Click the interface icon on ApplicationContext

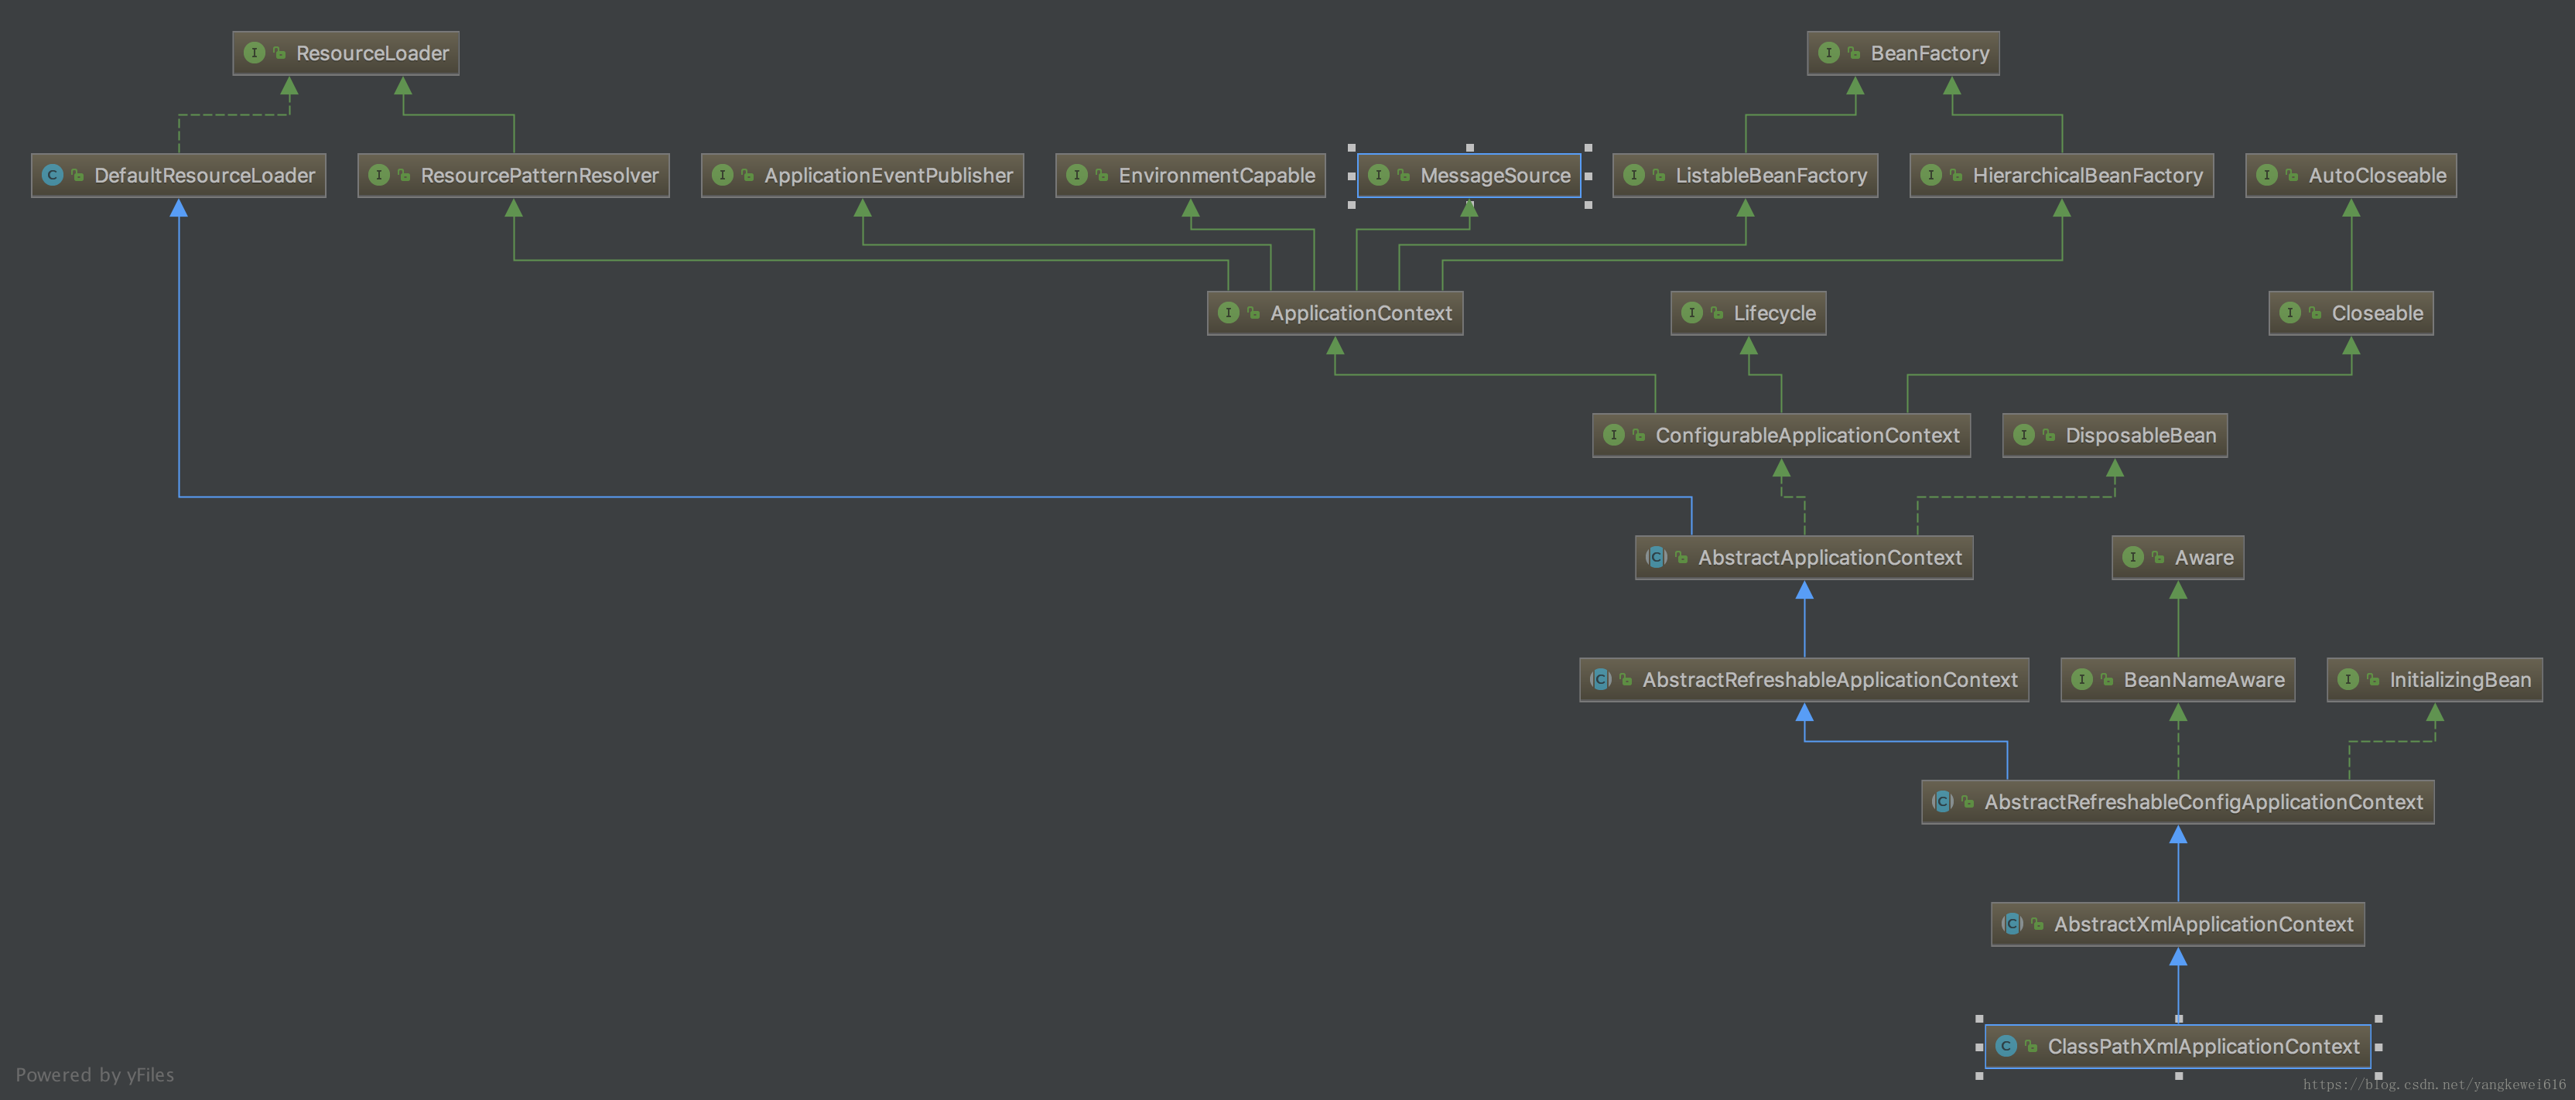click(1229, 313)
